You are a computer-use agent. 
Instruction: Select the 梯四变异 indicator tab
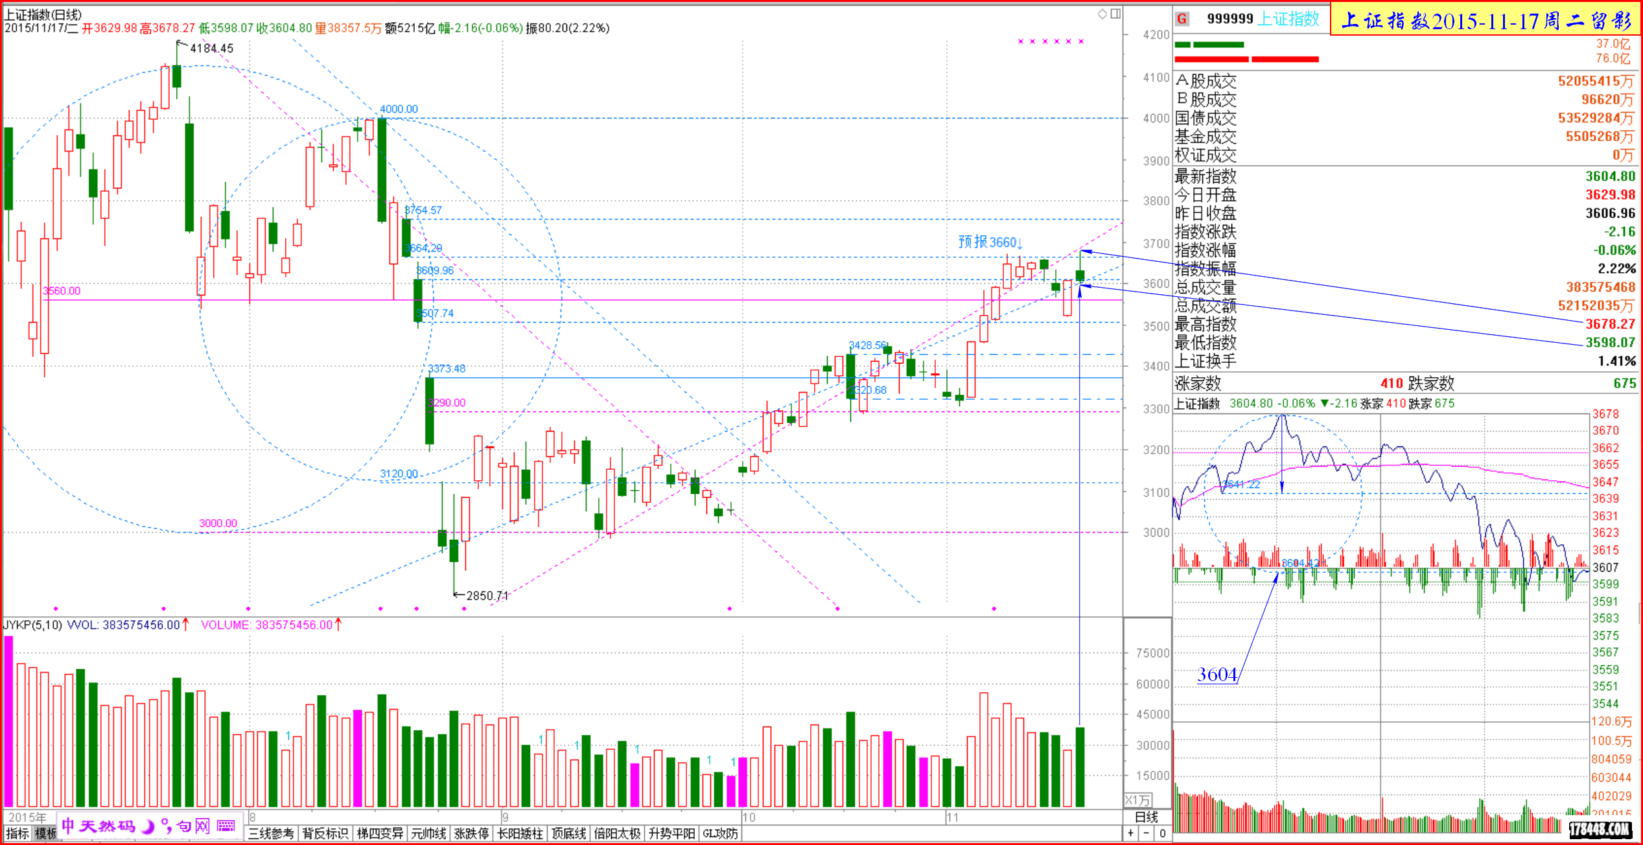pyautogui.click(x=380, y=833)
